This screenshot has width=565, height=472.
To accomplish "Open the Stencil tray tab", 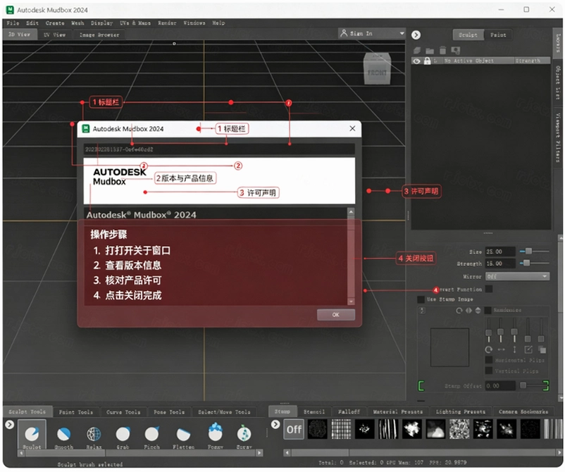I will point(313,411).
